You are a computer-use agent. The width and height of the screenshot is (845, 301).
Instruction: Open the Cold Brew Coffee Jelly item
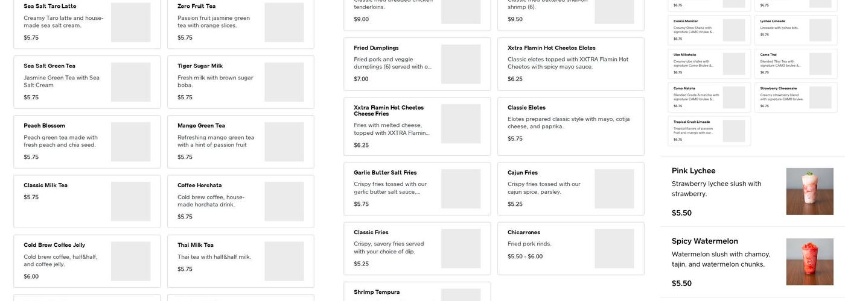pyautogui.click(x=87, y=261)
